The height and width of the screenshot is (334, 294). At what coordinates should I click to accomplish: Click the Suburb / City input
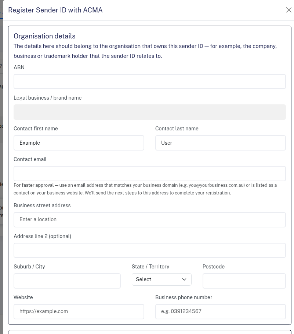[67, 281]
